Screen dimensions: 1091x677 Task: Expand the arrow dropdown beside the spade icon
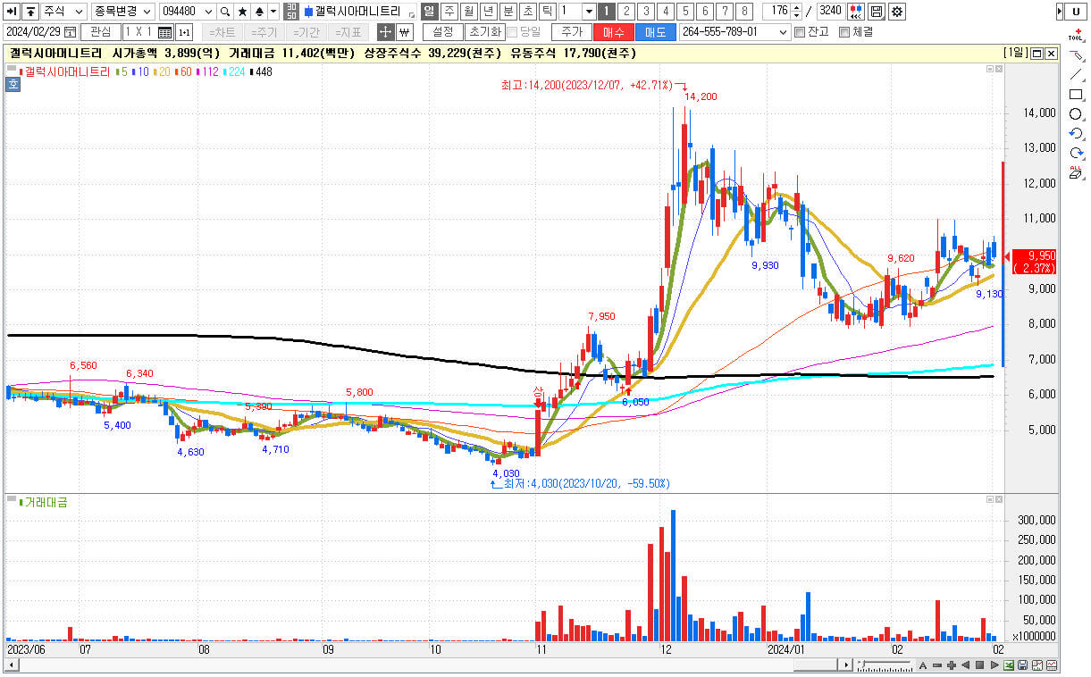273,12
